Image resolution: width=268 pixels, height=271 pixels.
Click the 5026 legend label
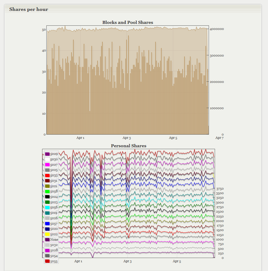tap(54, 218)
